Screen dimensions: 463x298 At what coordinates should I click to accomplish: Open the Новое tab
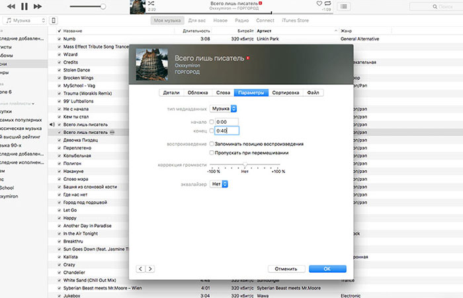coord(220,21)
